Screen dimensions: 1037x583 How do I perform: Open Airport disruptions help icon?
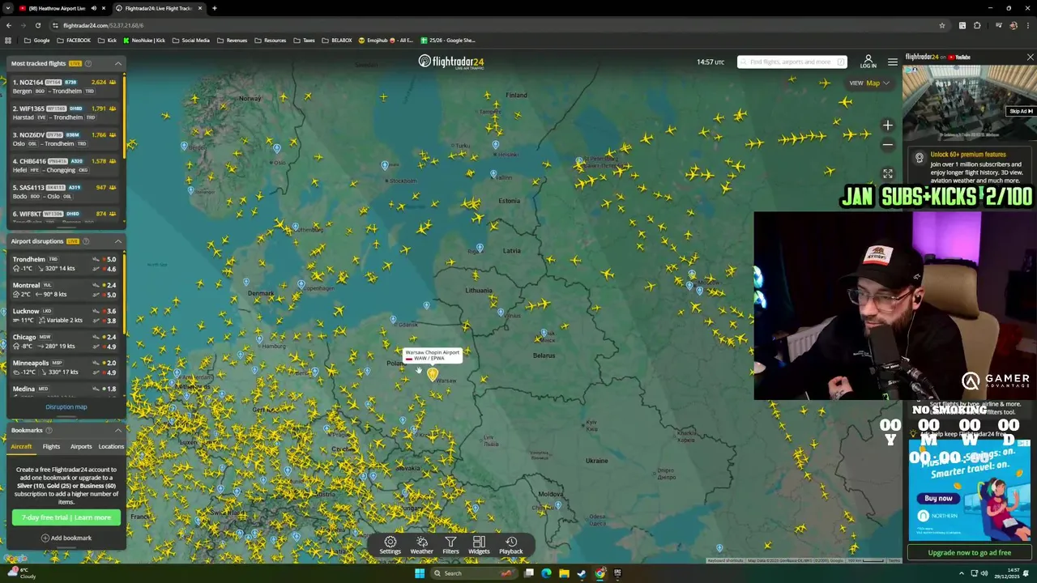86,241
